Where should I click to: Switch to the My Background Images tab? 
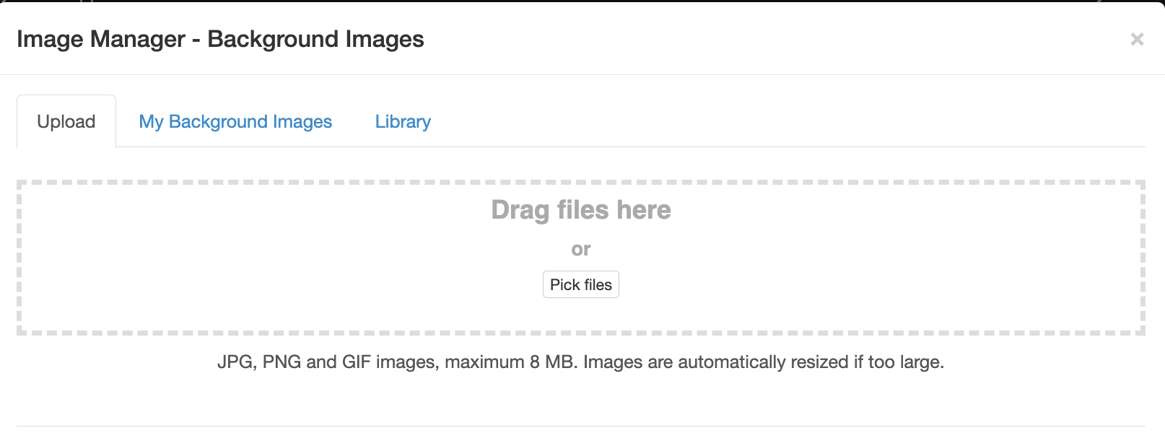tap(235, 121)
